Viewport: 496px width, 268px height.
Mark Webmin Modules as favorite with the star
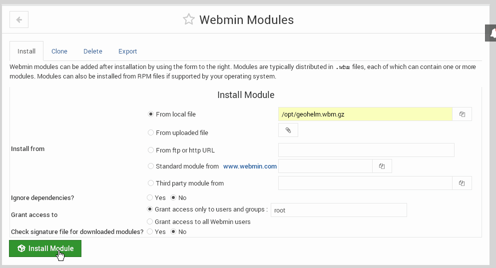(x=189, y=19)
